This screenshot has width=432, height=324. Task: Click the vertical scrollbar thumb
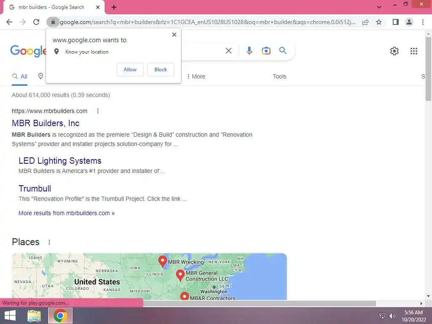(x=428, y=69)
